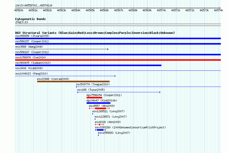The width and height of the screenshot is (228, 153).
Task: Open esv1006023 (Pang2010) variant label
Action: [x=32, y=74]
